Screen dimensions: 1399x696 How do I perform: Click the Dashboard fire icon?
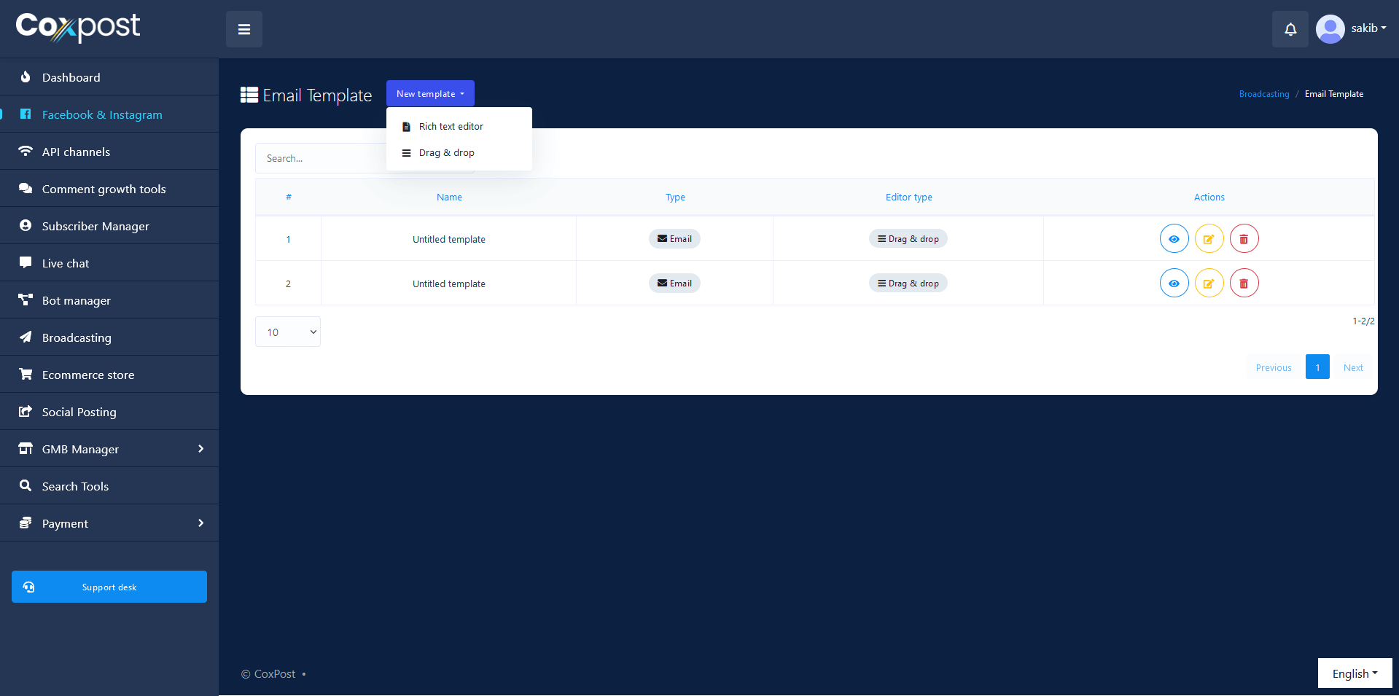26,77
